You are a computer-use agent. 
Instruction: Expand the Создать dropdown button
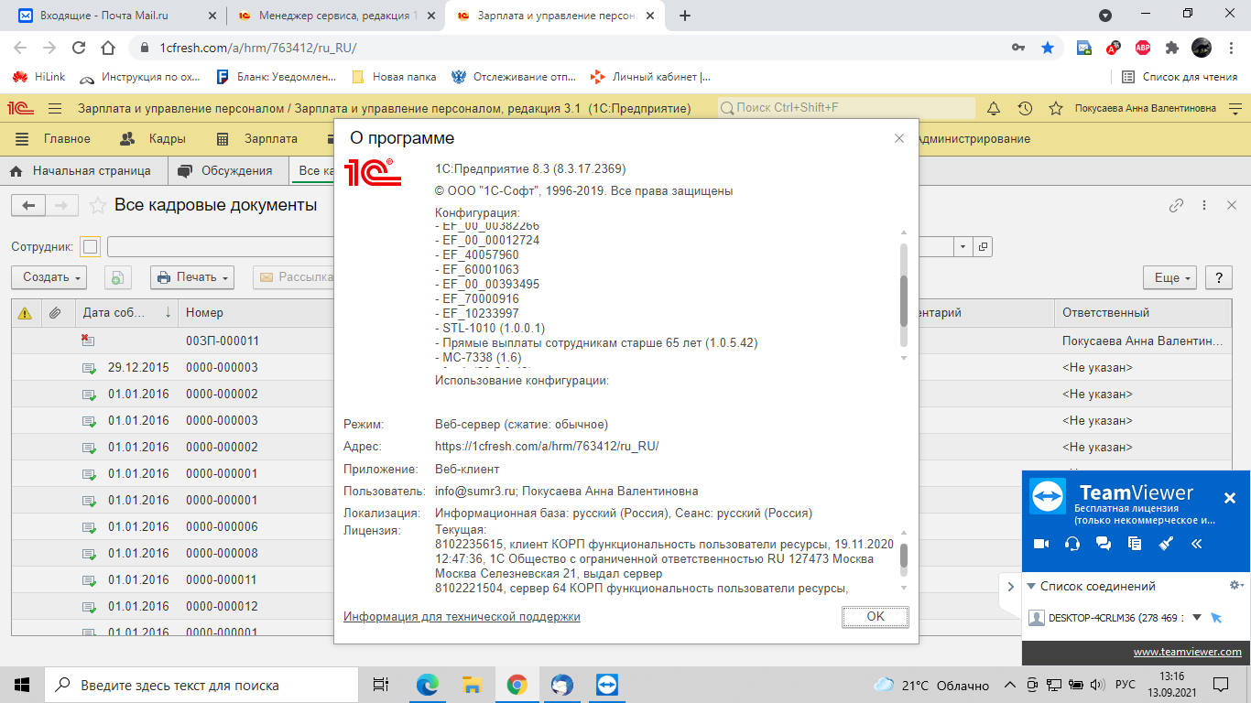[49, 277]
